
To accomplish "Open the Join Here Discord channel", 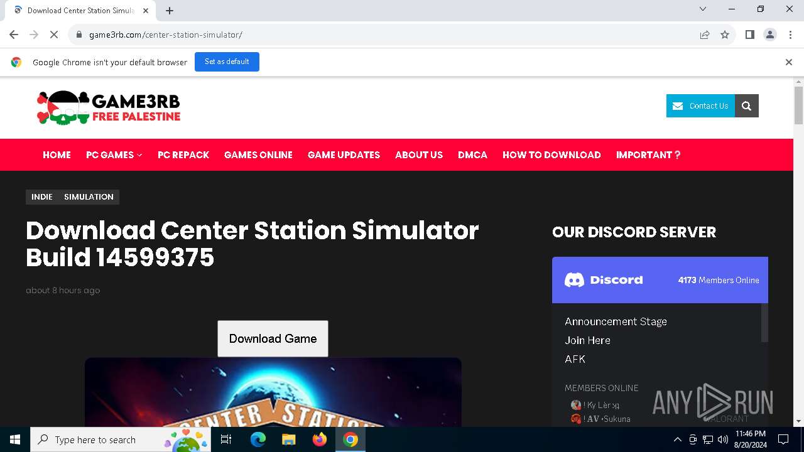I will (587, 340).
